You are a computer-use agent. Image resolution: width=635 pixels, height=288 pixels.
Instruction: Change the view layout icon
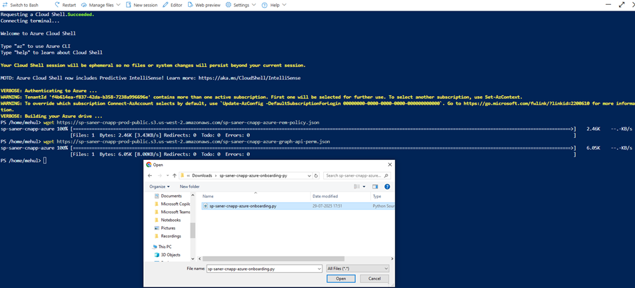click(x=356, y=186)
